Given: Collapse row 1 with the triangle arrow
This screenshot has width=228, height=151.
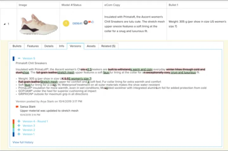Looking at the screenshot, I should [x=5, y=24].
